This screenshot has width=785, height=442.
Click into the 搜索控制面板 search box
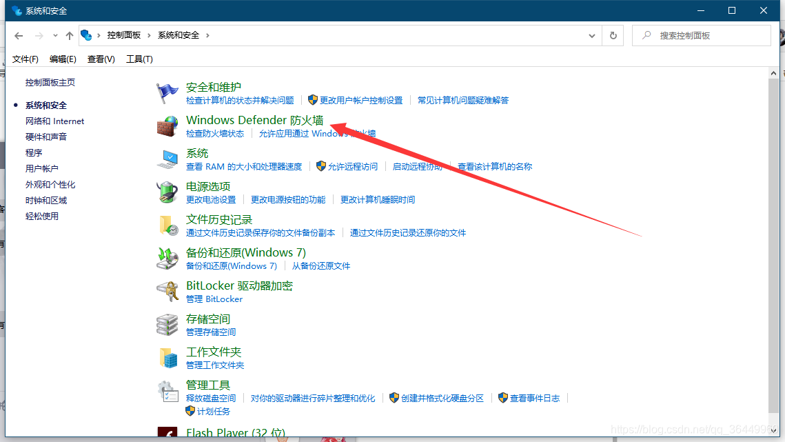(x=702, y=36)
